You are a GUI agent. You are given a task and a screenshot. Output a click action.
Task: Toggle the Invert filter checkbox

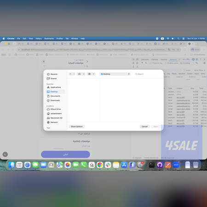184,70
